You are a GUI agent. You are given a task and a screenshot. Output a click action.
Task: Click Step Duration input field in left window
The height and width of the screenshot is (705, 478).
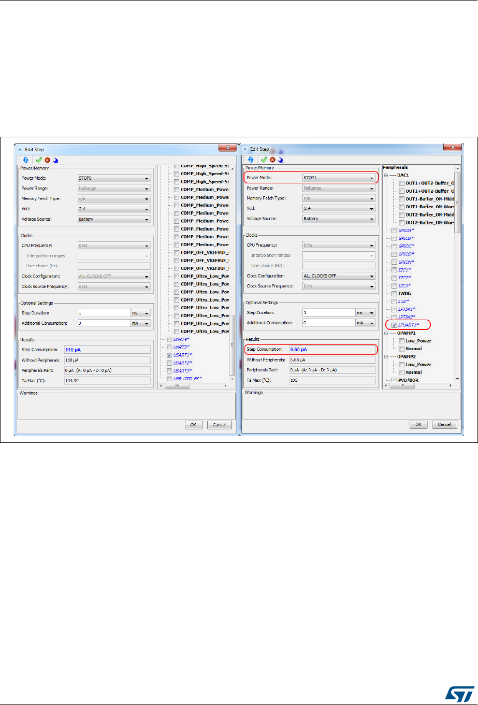pos(103,313)
